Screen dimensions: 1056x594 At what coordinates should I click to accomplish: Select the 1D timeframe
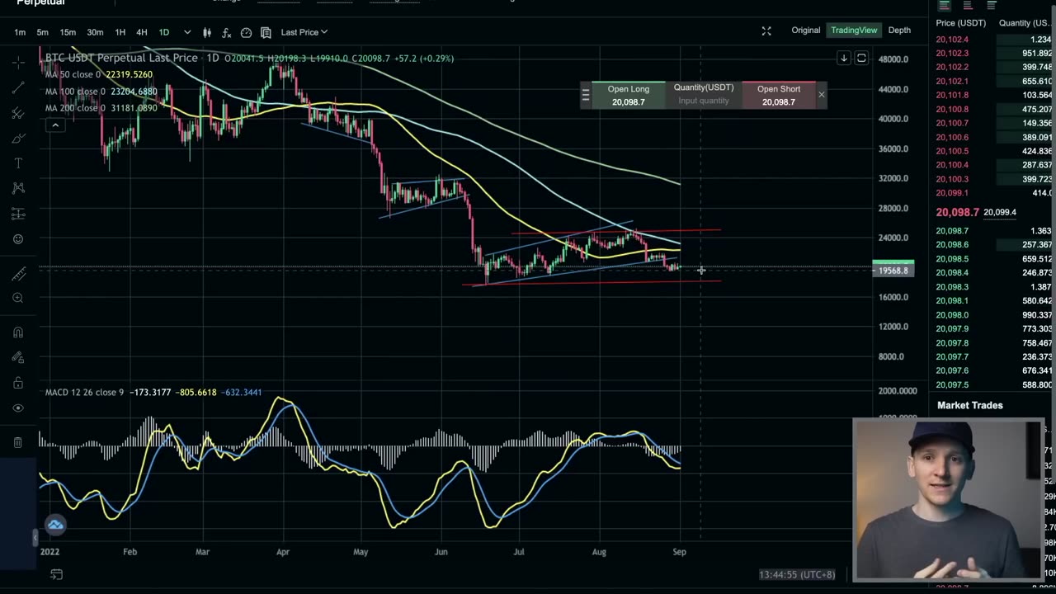pyautogui.click(x=163, y=32)
